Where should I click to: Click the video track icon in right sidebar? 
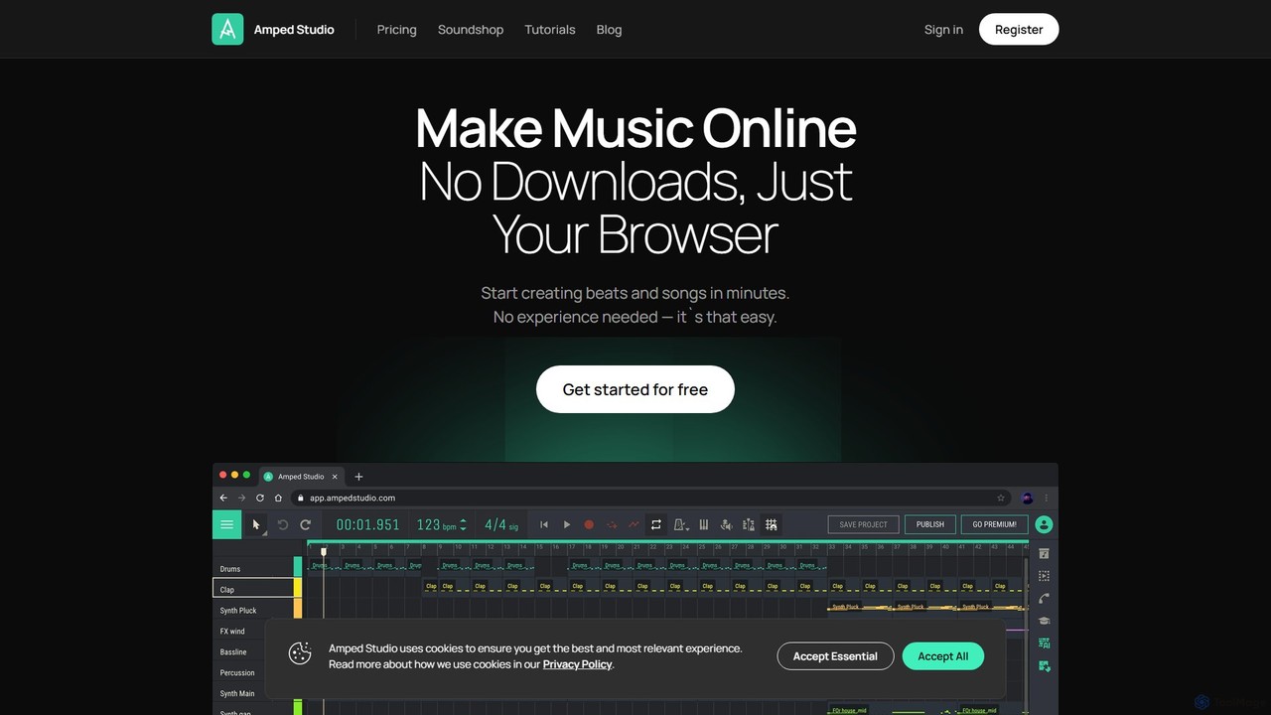(x=1044, y=576)
